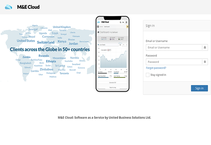Click the M&E Cloud header title
Image resolution: width=211 pixels, height=145 pixels.
pos(28,7)
